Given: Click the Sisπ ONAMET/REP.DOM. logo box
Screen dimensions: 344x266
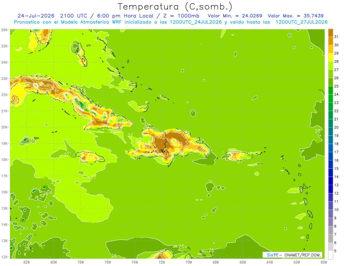Looking at the screenshot, I should [292, 255].
